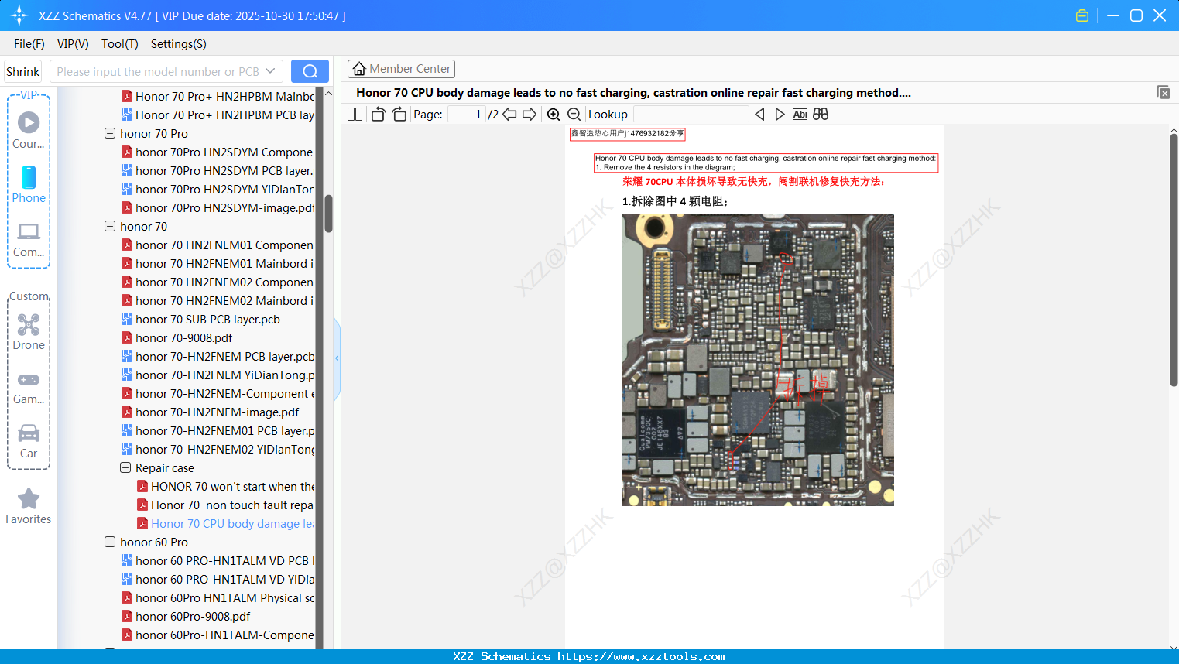Open honor 60Pro HN1TALM Physical file
1179x664 pixels.
click(x=218, y=597)
